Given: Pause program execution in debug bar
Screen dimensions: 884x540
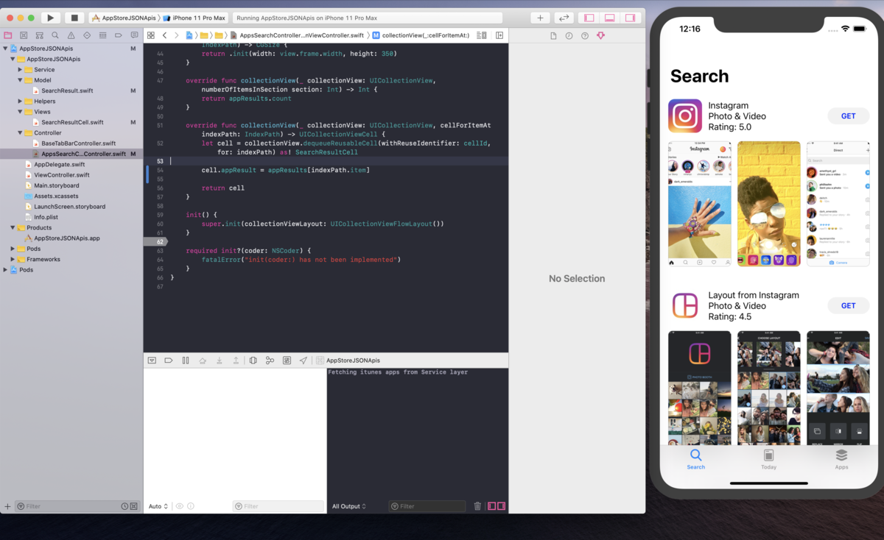Looking at the screenshot, I should (x=186, y=360).
